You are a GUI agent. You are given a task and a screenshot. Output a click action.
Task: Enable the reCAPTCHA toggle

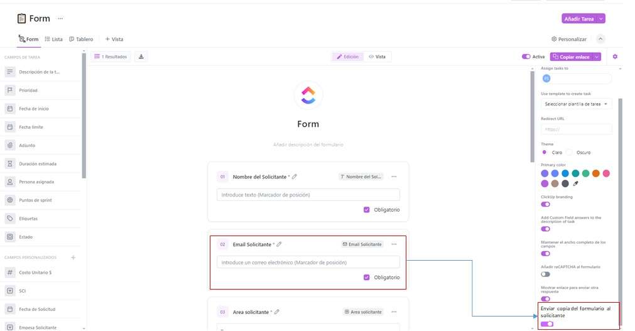545,274
